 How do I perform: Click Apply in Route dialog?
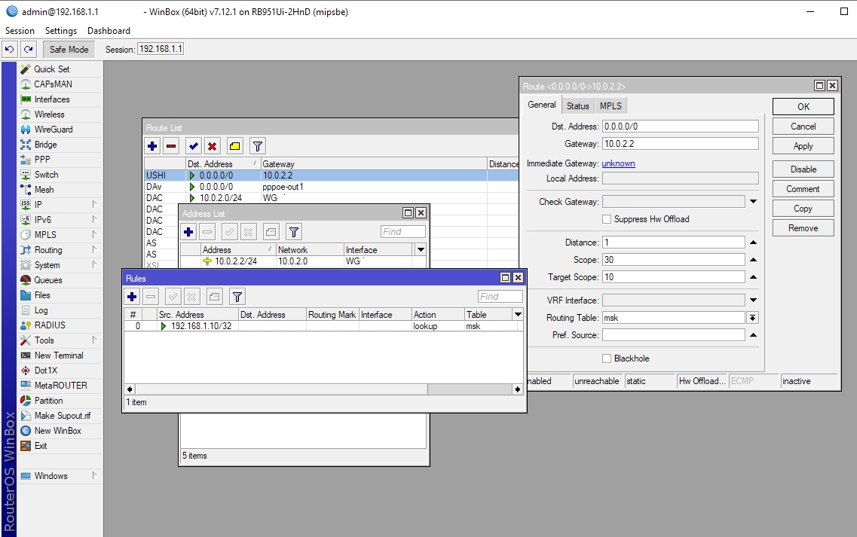[803, 146]
